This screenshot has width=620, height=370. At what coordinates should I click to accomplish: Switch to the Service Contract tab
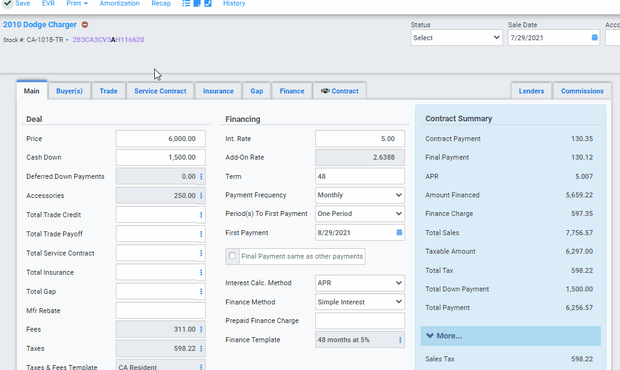point(160,91)
